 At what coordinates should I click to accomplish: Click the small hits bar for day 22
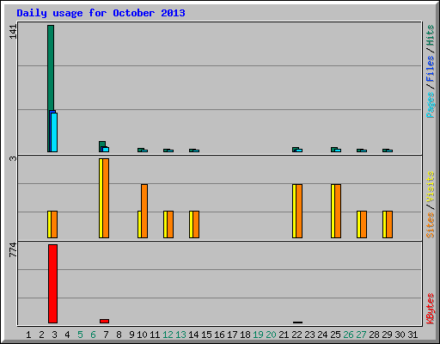(296, 149)
